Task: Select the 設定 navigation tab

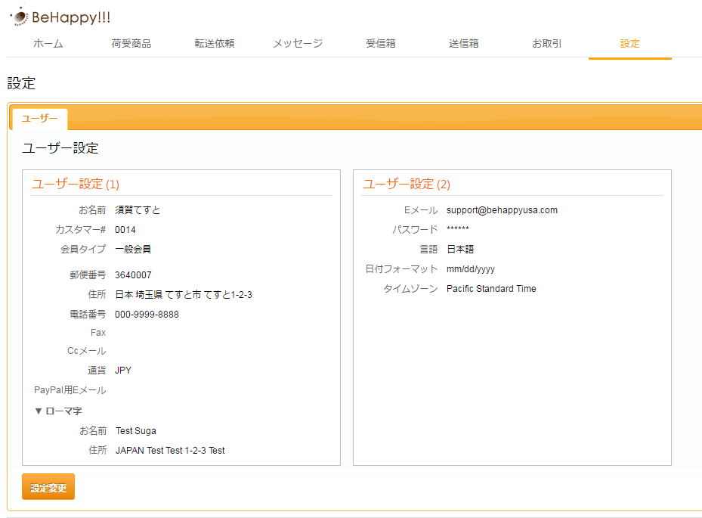Action: [629, 44]
